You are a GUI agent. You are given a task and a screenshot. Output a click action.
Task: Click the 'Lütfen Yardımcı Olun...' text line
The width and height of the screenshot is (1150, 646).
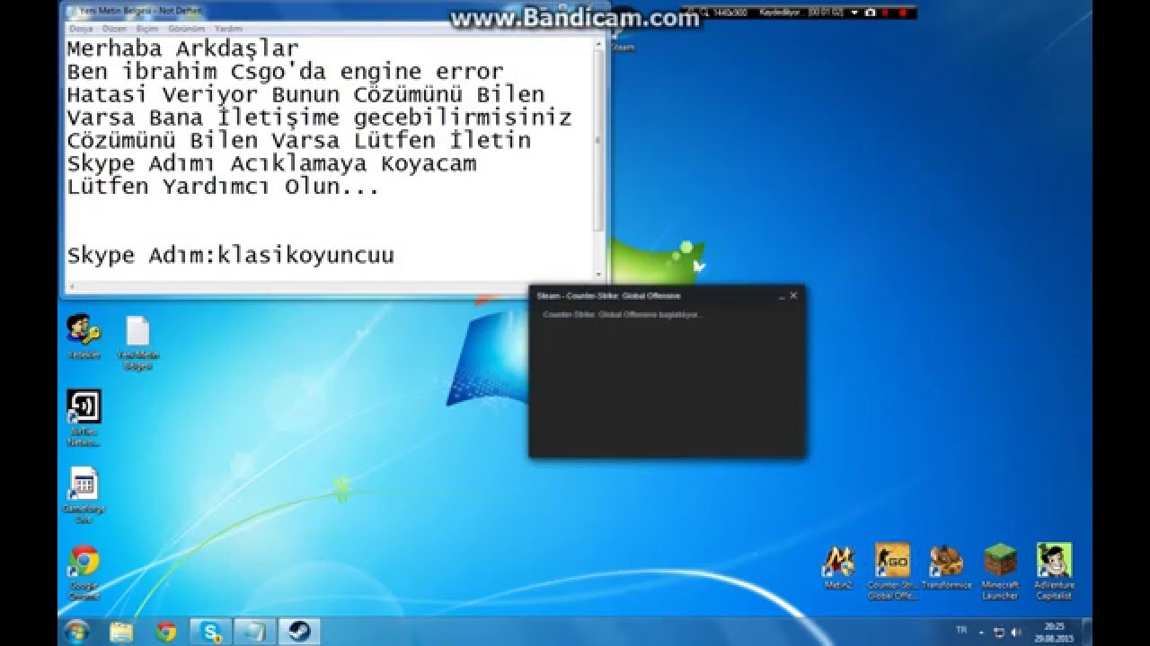pyautogui.click(x=223, y=187)
